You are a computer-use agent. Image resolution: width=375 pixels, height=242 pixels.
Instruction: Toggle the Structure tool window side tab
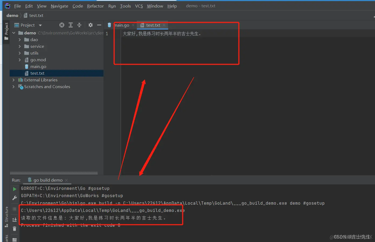point(6,217)
